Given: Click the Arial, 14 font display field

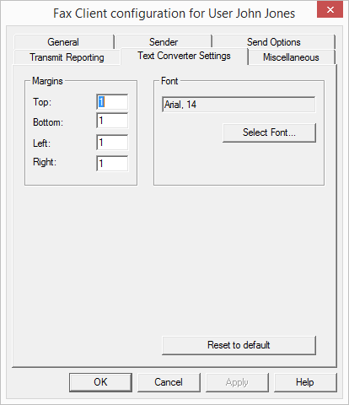Looking at the screenshot, I should tap(239, 105).
